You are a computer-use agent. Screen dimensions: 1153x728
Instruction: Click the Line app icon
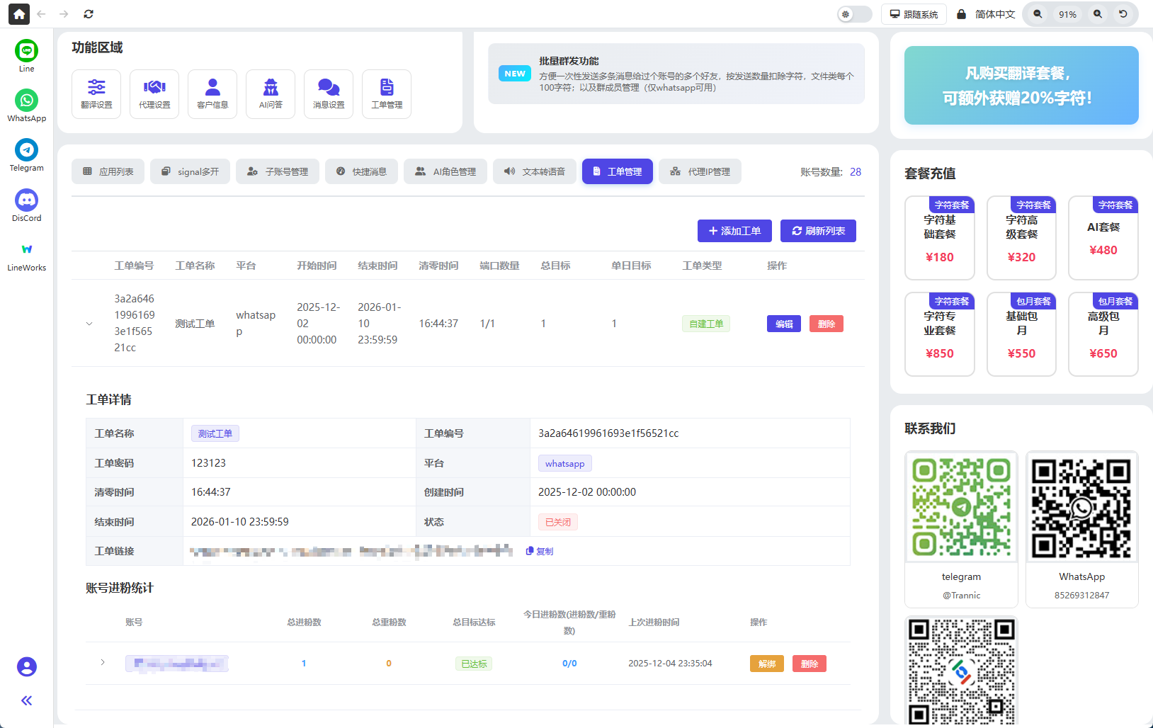tap(26, 51)
